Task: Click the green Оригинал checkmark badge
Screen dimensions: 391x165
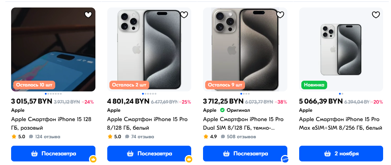Action: [222, 110]
